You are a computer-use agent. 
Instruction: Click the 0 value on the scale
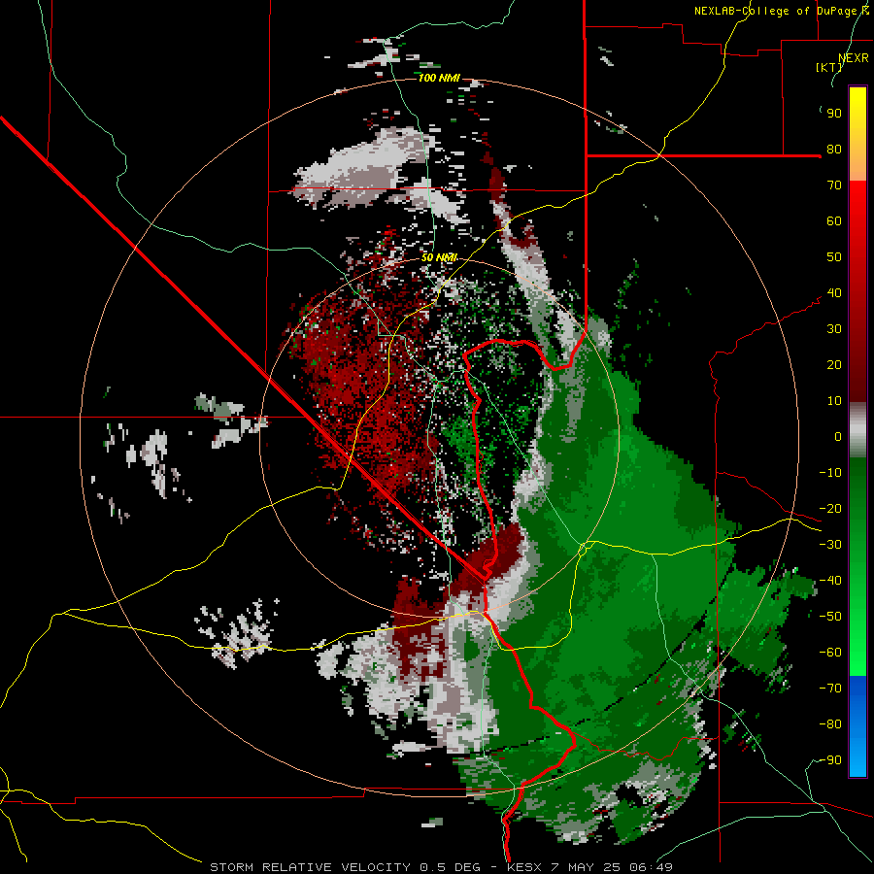tap(838, 437)
